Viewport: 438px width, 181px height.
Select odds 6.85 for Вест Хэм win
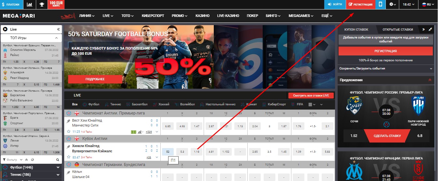pos(168,126)
